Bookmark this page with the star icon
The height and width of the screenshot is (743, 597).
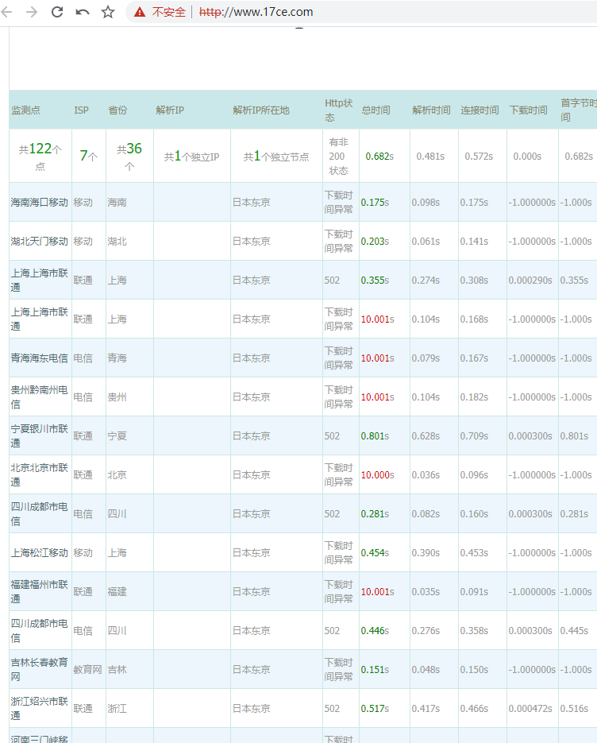click(108, 12)
